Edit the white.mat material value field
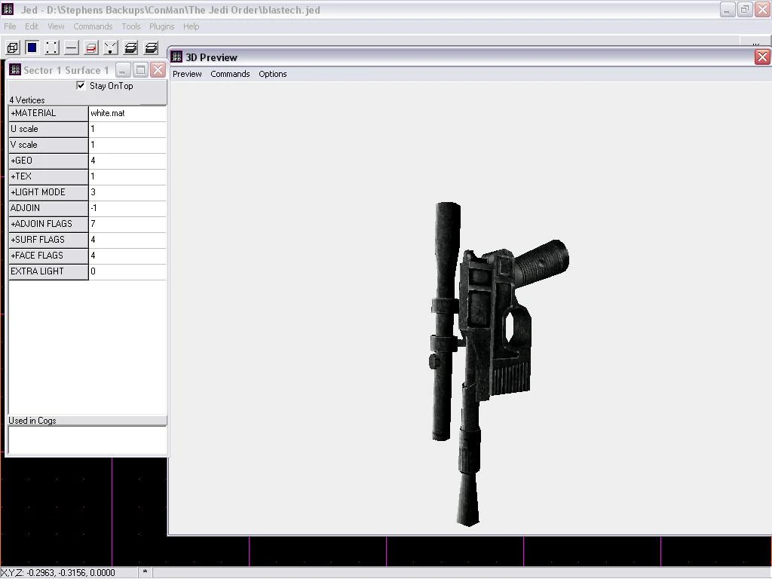Image resolution: width=772 pixels, height=579 pixels. point(127,113)
